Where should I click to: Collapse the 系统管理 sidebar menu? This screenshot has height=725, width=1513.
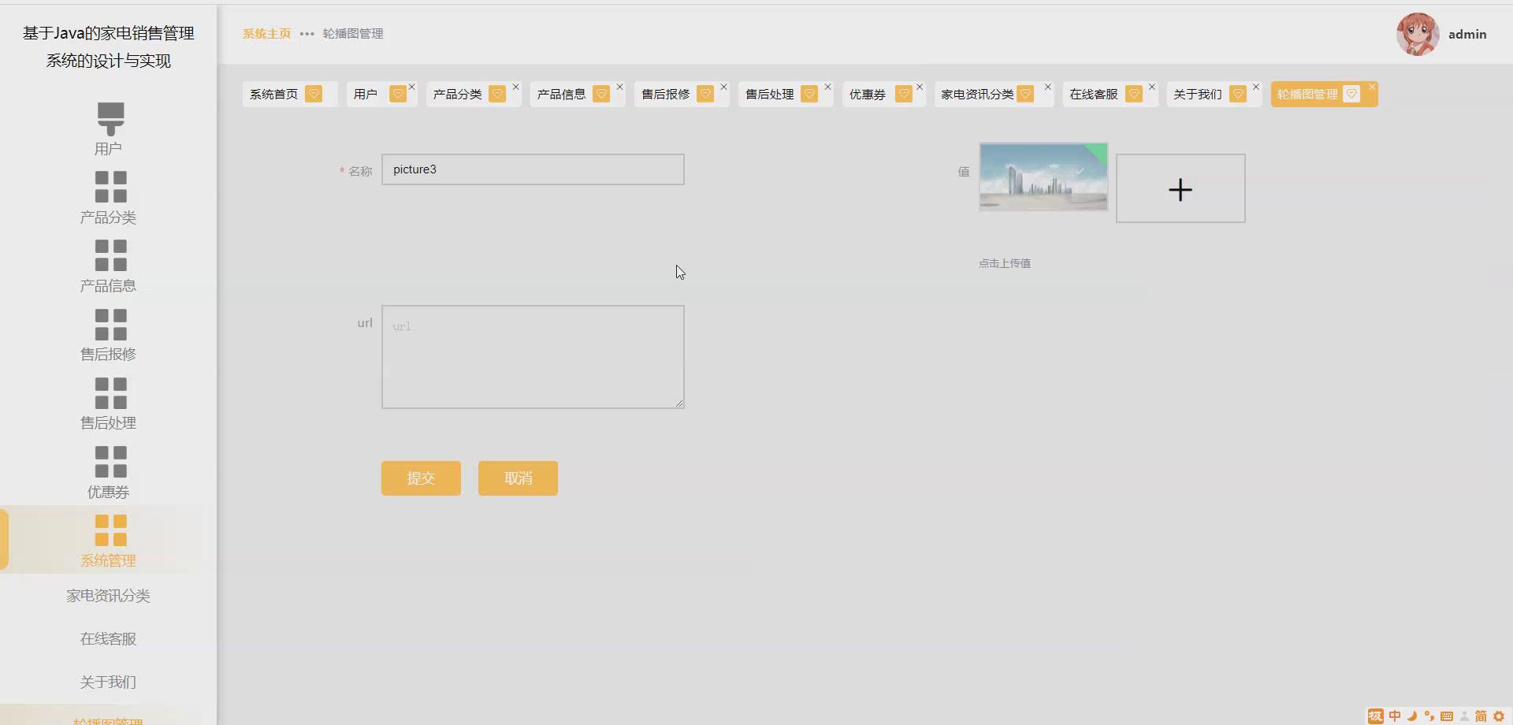(x=109, y=540)
